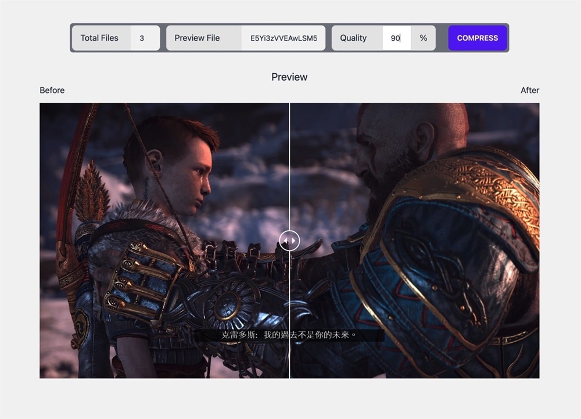Click the right arrow inside the comparison handle

(293, 240)
